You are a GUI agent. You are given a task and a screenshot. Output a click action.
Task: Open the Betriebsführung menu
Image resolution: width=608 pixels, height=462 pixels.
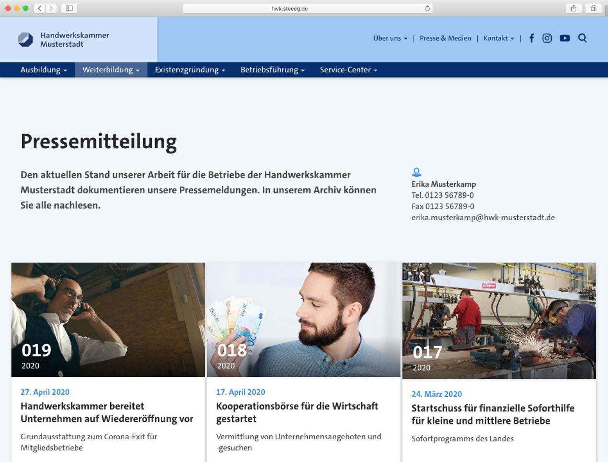[272, 70]
